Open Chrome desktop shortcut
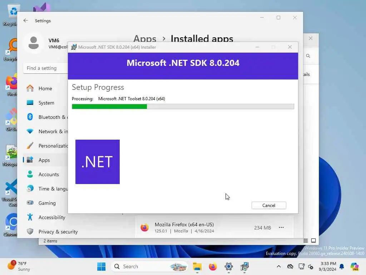Viewport: 366px width, 275px height. point(11,225)
